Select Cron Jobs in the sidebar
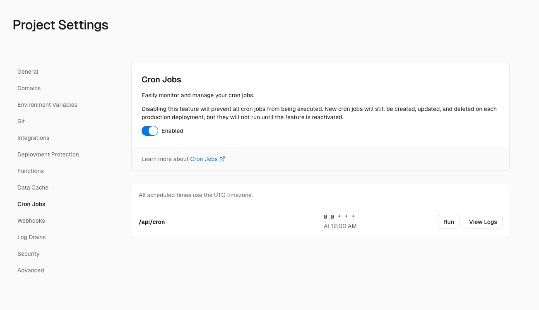The image size is (539, 310). (31, 204)
